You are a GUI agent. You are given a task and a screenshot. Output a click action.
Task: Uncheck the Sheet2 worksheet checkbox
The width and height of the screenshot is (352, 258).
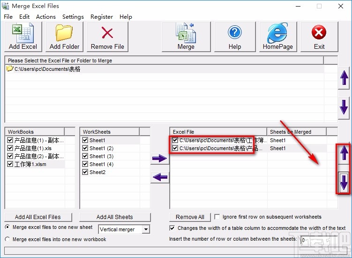[x=85, y=172]
